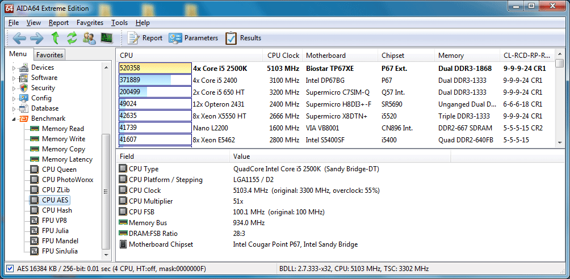Expand the Security tree node
This screenshot has width=570, height=279.
coord(13,88)
